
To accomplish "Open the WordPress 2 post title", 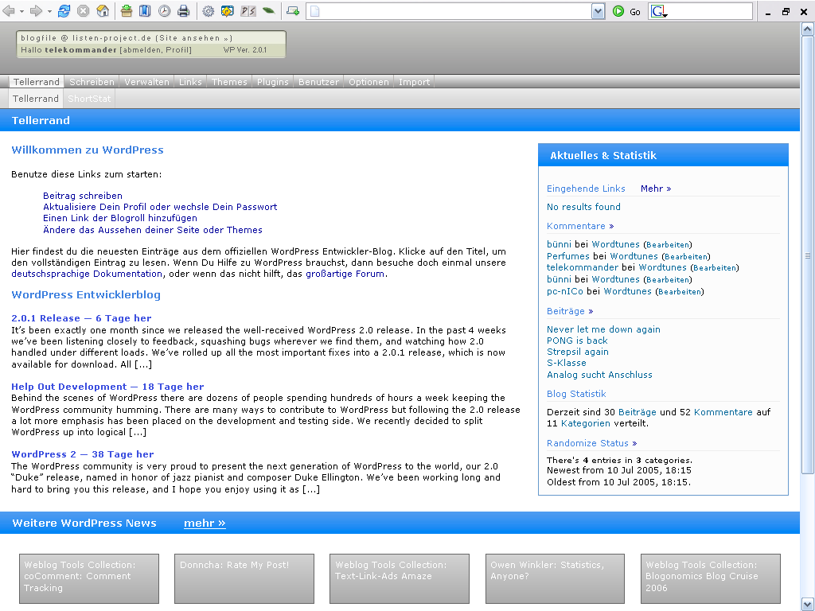I will (83, 453).
